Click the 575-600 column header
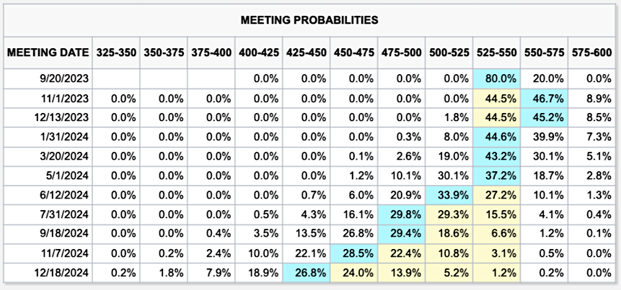The width and height of the screenshot is (621, 290). pyautogui.click(x=591, y=53)
